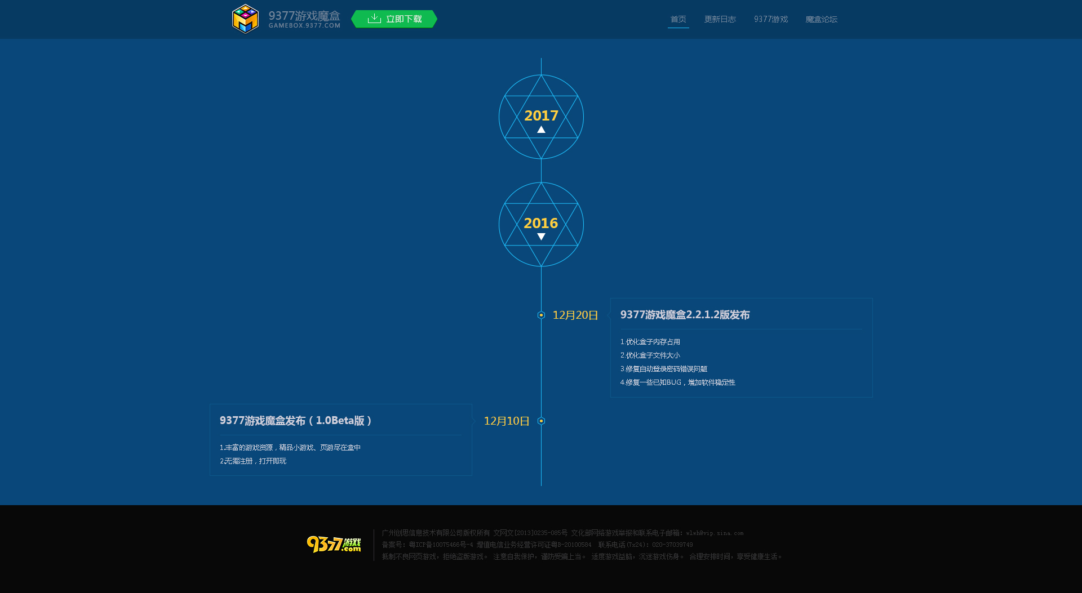Viewport: 1082px width, 593px height.
Task: Select the timeline dot next to 12月10日
Action: click(x=541, y=420)
